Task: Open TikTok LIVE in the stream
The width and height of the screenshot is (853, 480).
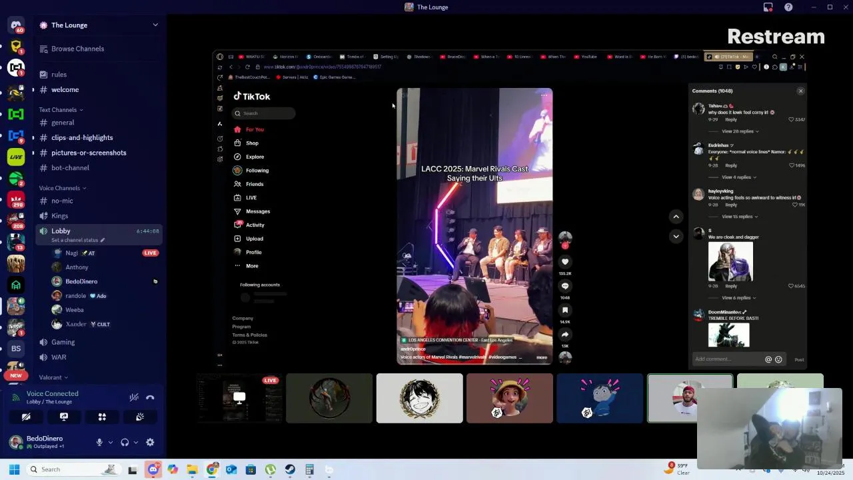Action: (x=251, y=198)
